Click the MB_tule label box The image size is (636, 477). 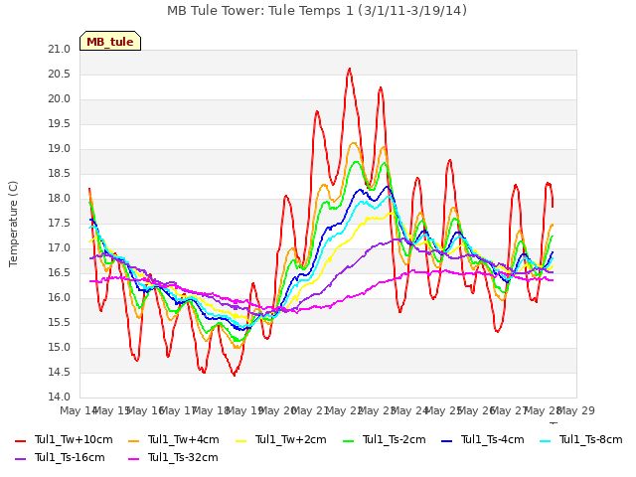(x=110, y=41)
